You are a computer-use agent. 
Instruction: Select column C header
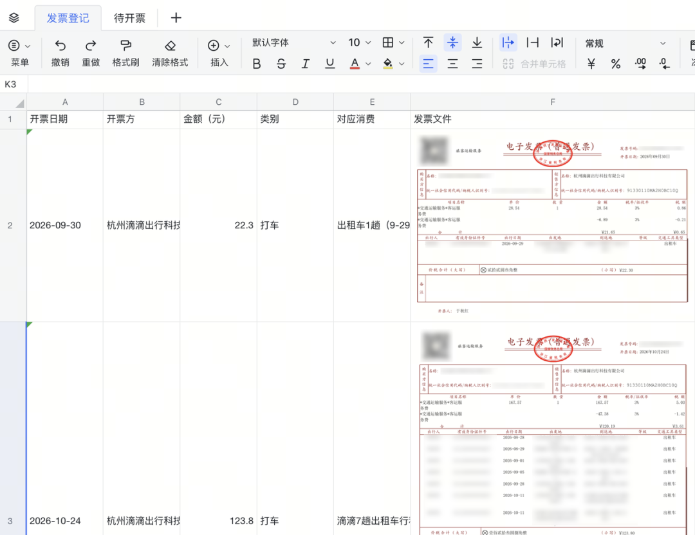pyautogui.click(x=219, y=102)
